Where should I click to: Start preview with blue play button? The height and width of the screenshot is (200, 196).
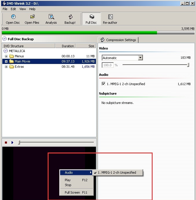[x=12, y=142]
